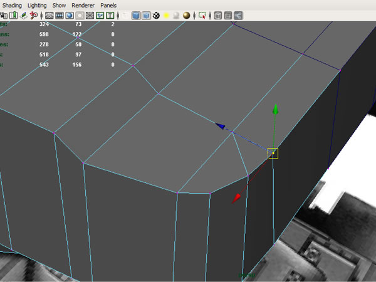This screenshot has height=282, width=376.
Task: Click the shadows sphere icon
Action: tap(176, 16)
